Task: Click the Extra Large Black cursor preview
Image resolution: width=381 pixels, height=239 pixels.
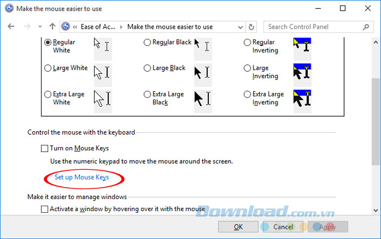Action: pos(203,99)
